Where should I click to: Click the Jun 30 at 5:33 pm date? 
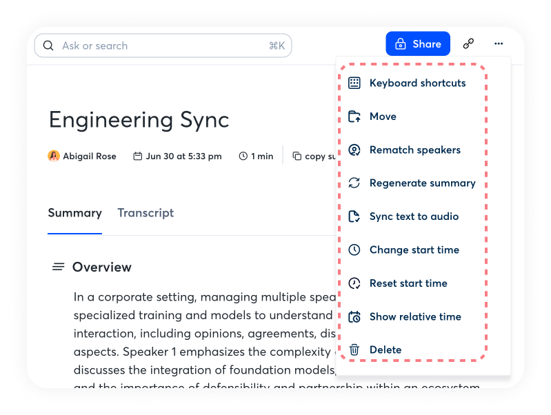[x=184, y=156]
